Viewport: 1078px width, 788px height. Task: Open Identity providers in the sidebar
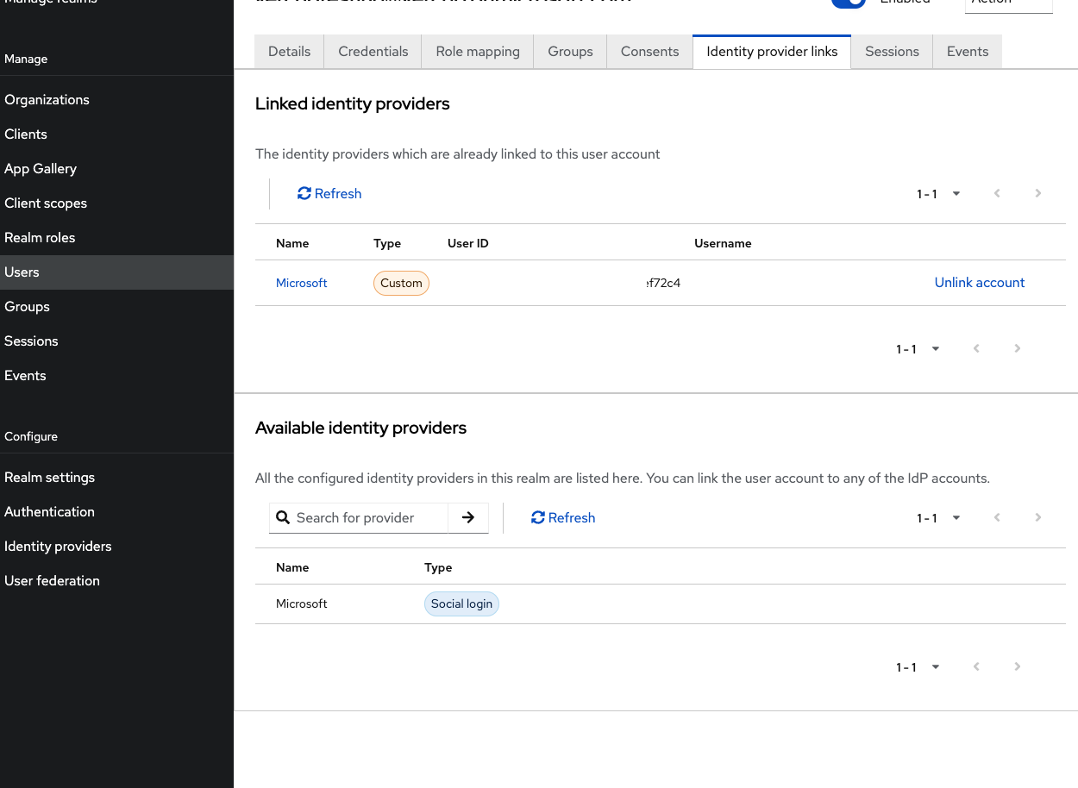tap(116, 547)
